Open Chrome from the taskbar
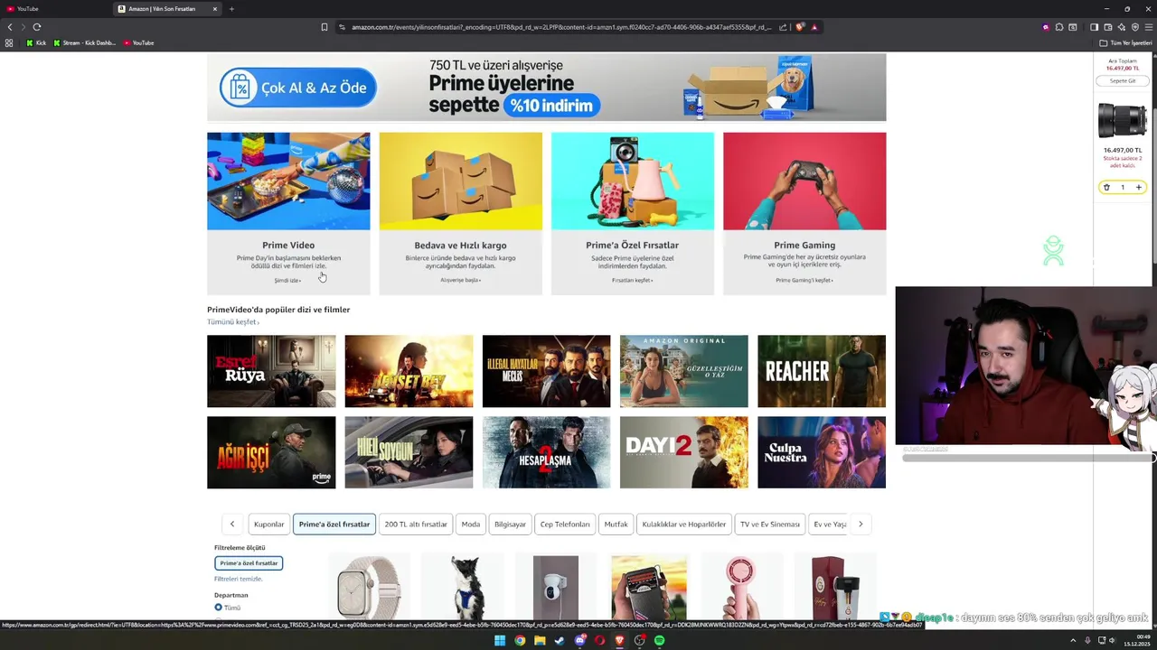The height and width of the screenshot is (650, 1157). tap(520, 641)
